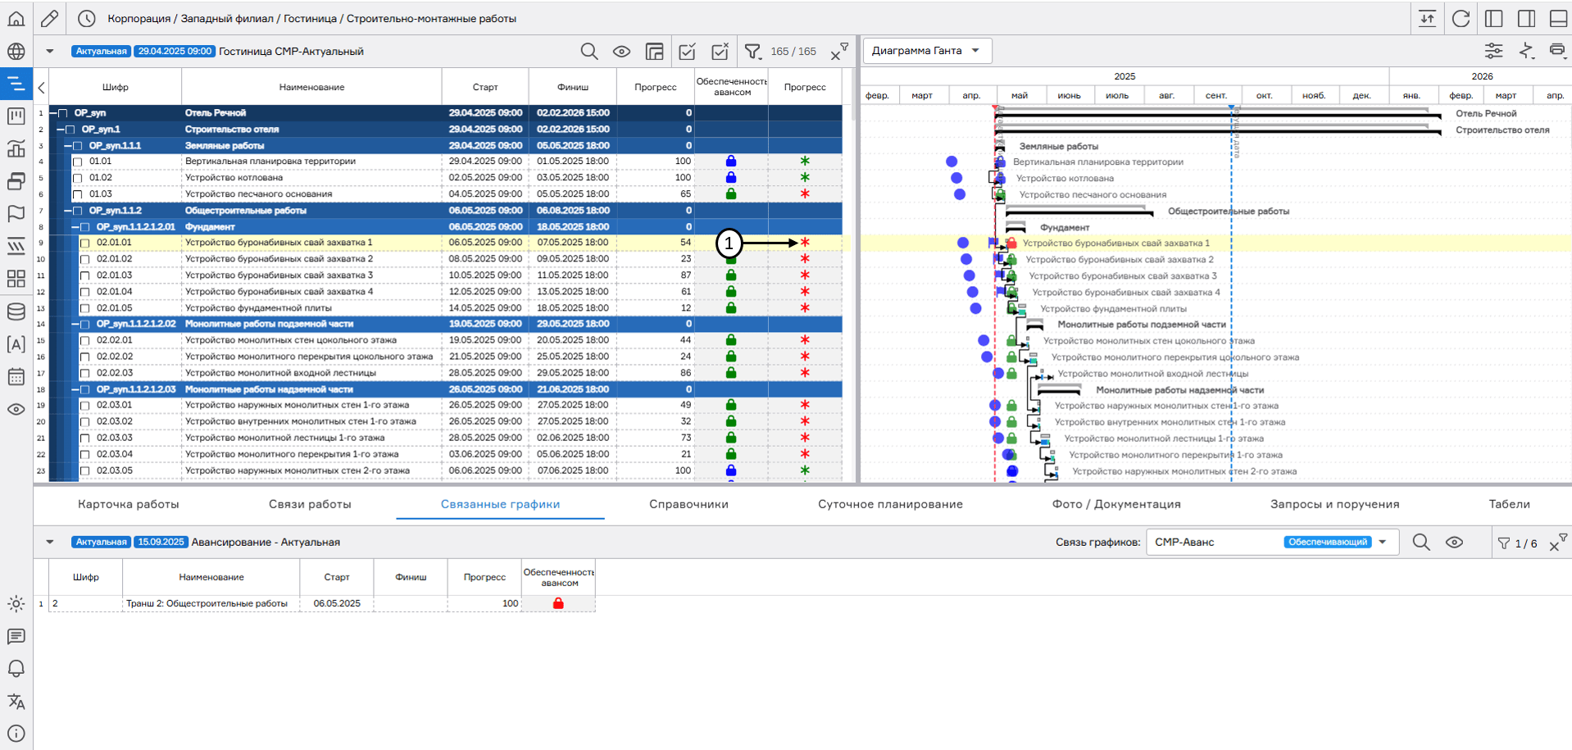Toggle the eye visibility icon in top toolbar

point(621,52)
